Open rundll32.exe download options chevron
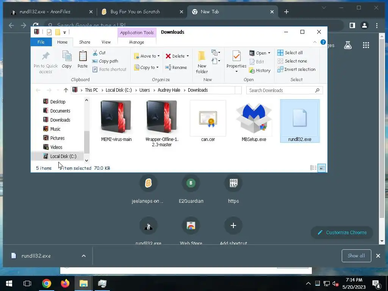This screenshot has height=291, width=388. [x=84, y=256]
